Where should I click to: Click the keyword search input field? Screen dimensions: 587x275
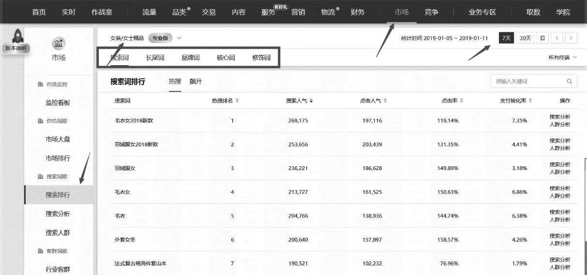[x=527, y=81]
